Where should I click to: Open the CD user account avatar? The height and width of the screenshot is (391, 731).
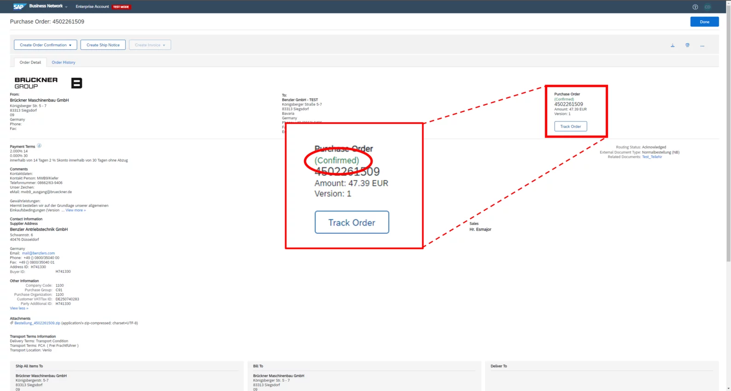click(708, 7)
